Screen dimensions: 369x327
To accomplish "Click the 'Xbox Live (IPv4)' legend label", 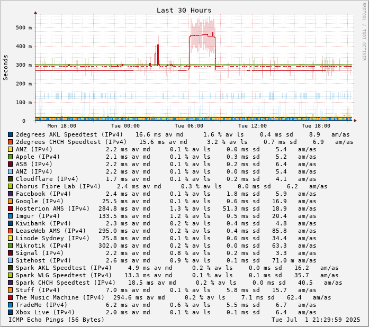I will (x=45, y=312).
